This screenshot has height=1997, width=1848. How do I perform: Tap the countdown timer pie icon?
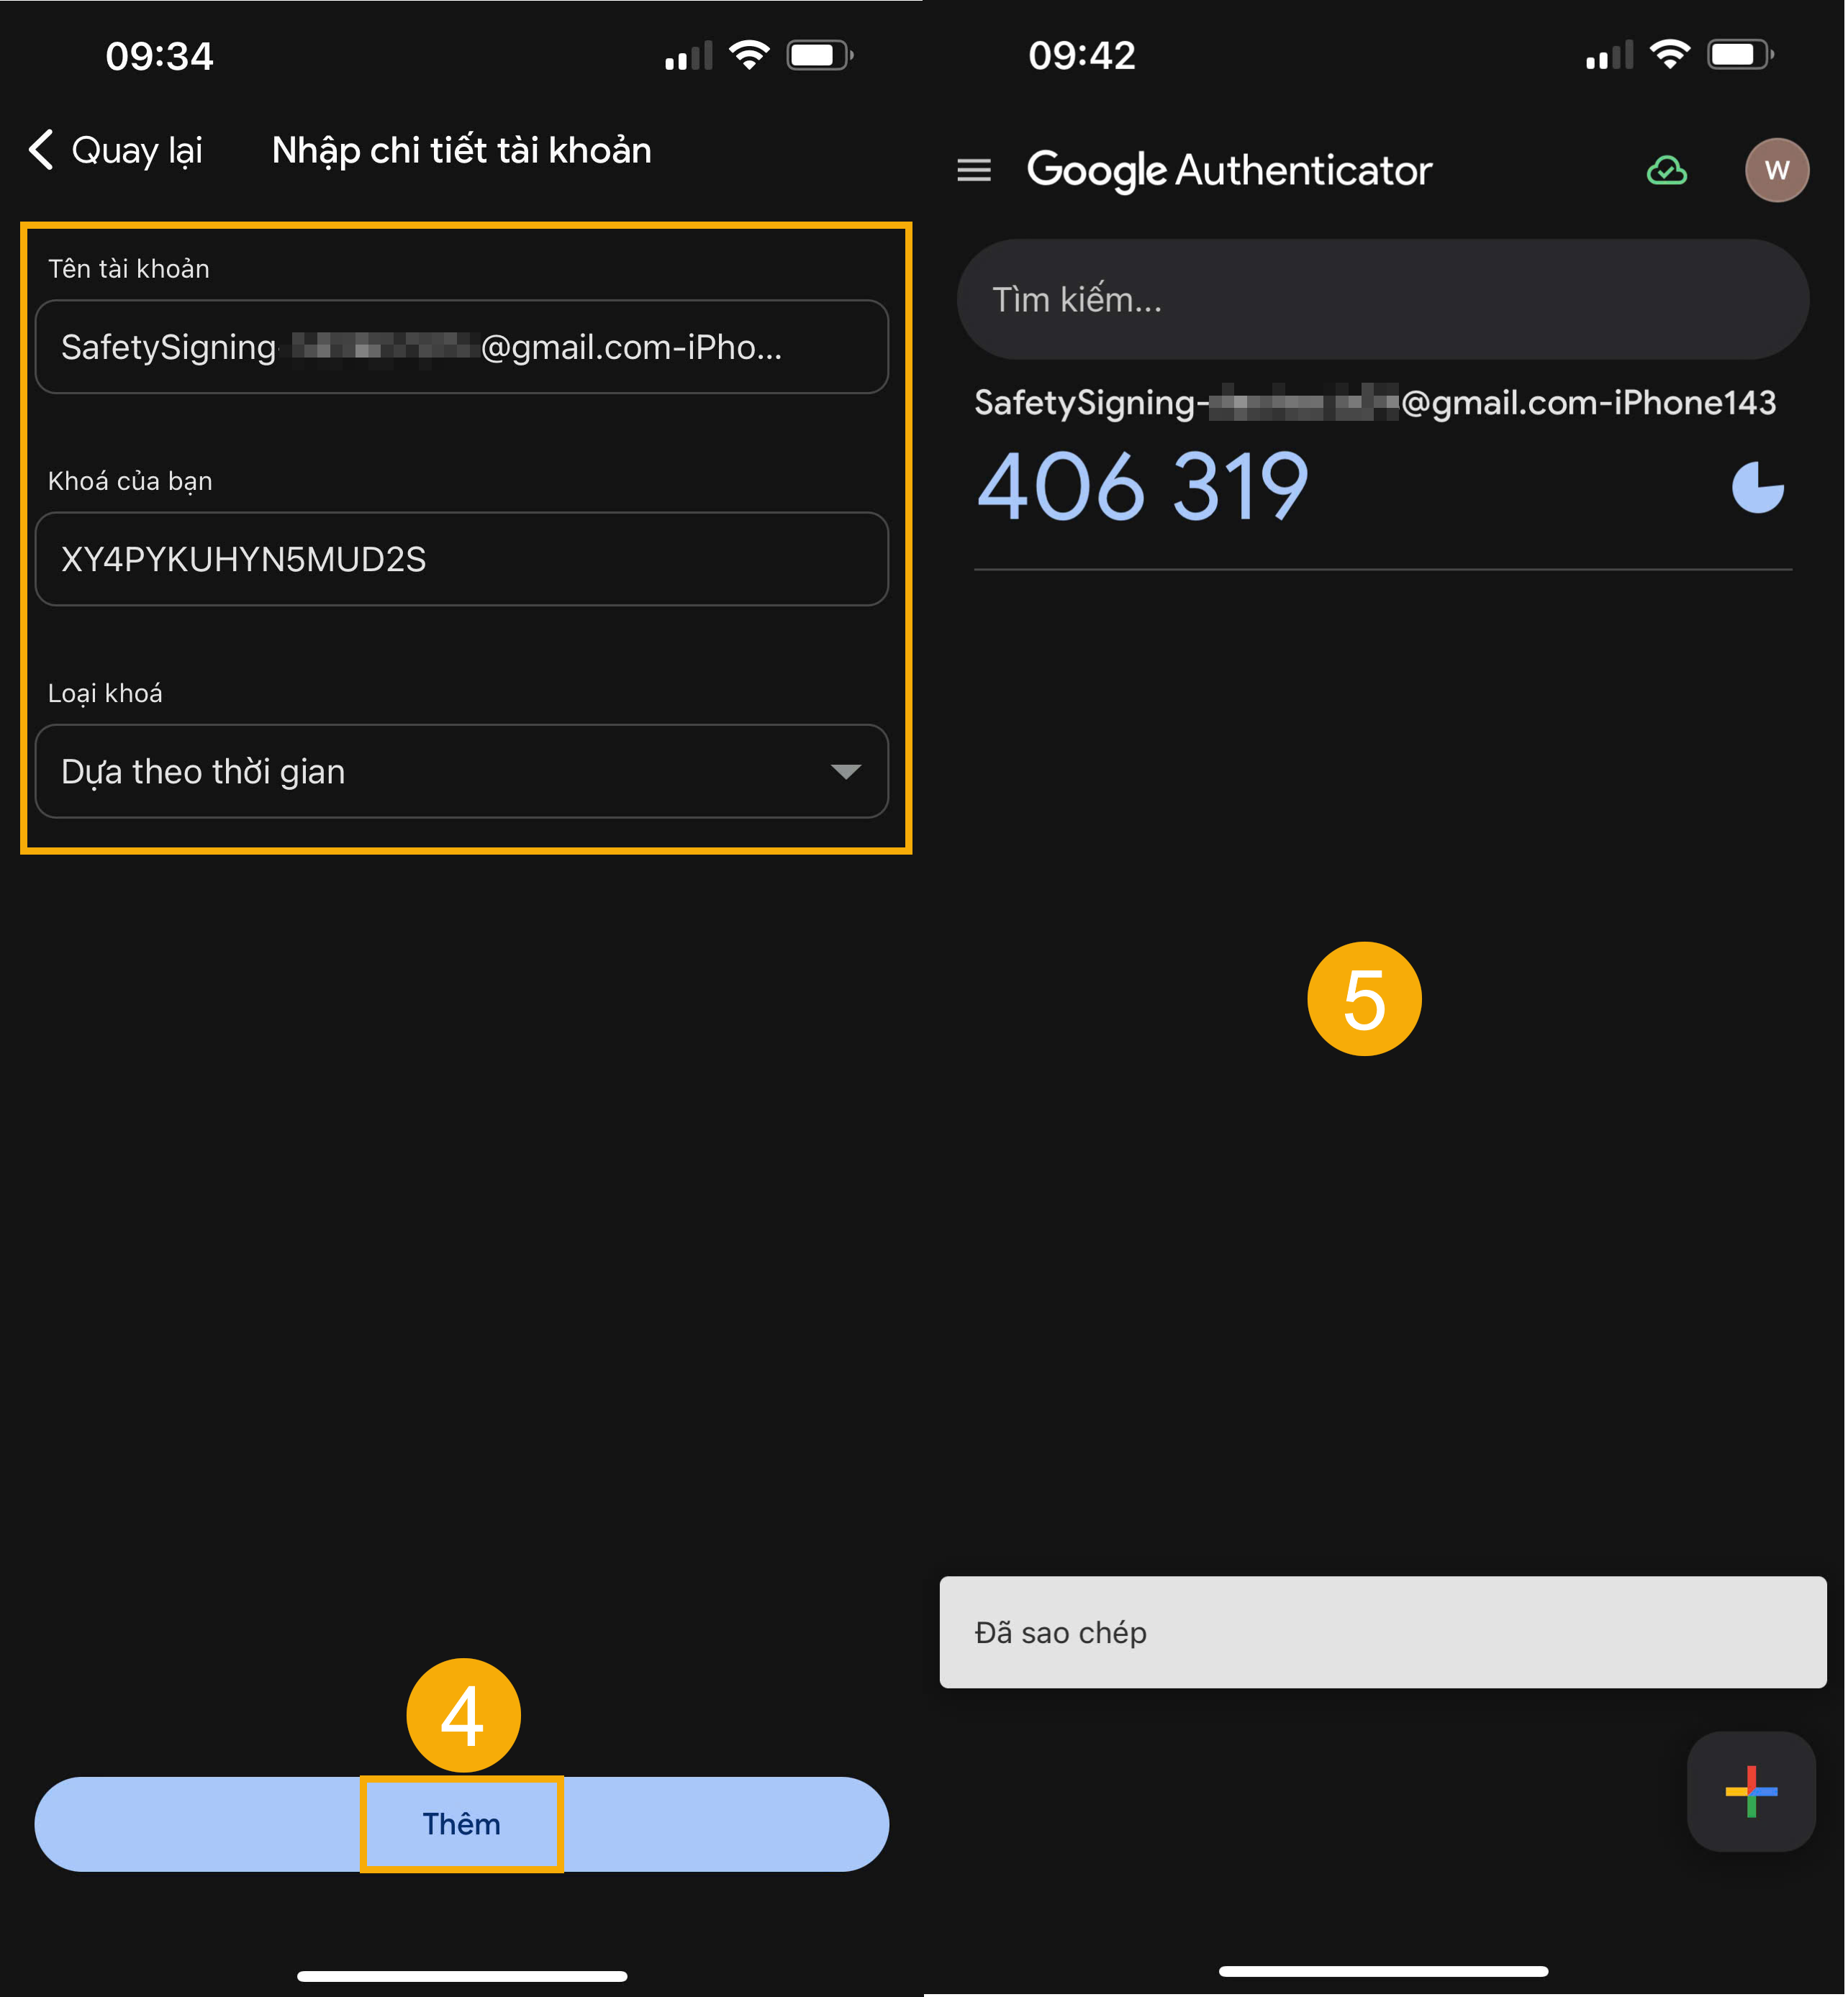pyautogui.click(x=1757, y=488)
